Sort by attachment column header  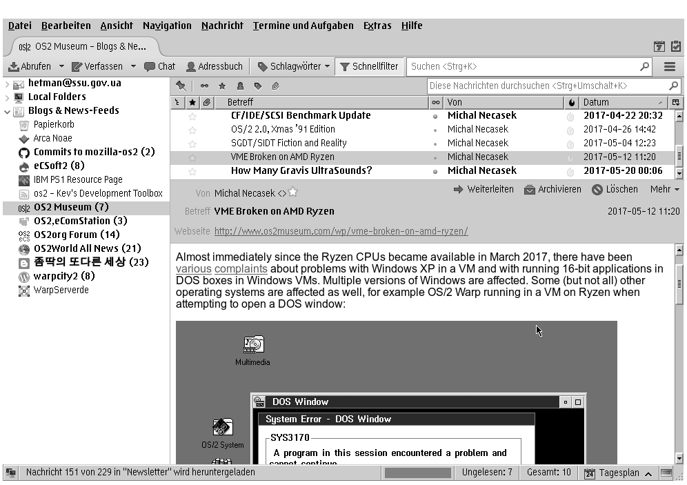(x=207, y=103)
